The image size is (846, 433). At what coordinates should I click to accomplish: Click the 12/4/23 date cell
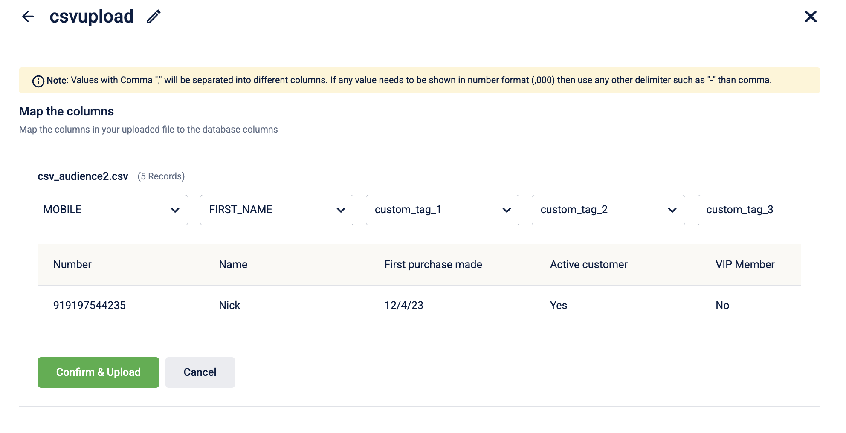click(404, 306)
